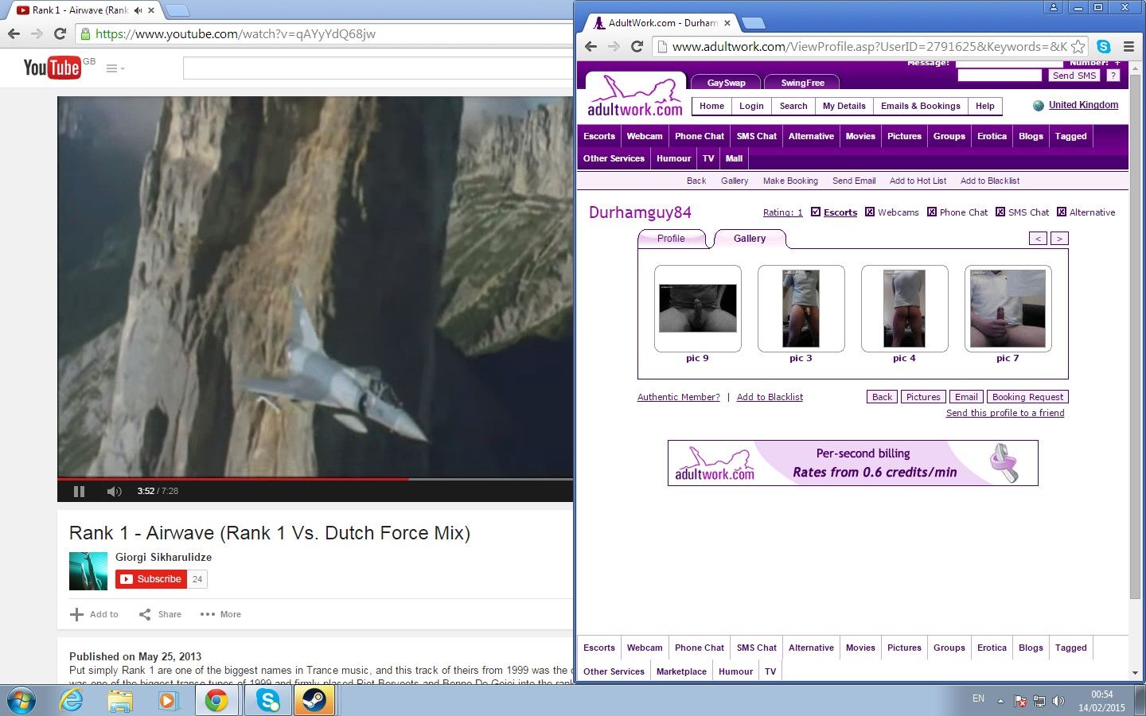This screenshot has height=716, width=1146.
Task: Open Home in the AdultWork menu
Action: 711,106
